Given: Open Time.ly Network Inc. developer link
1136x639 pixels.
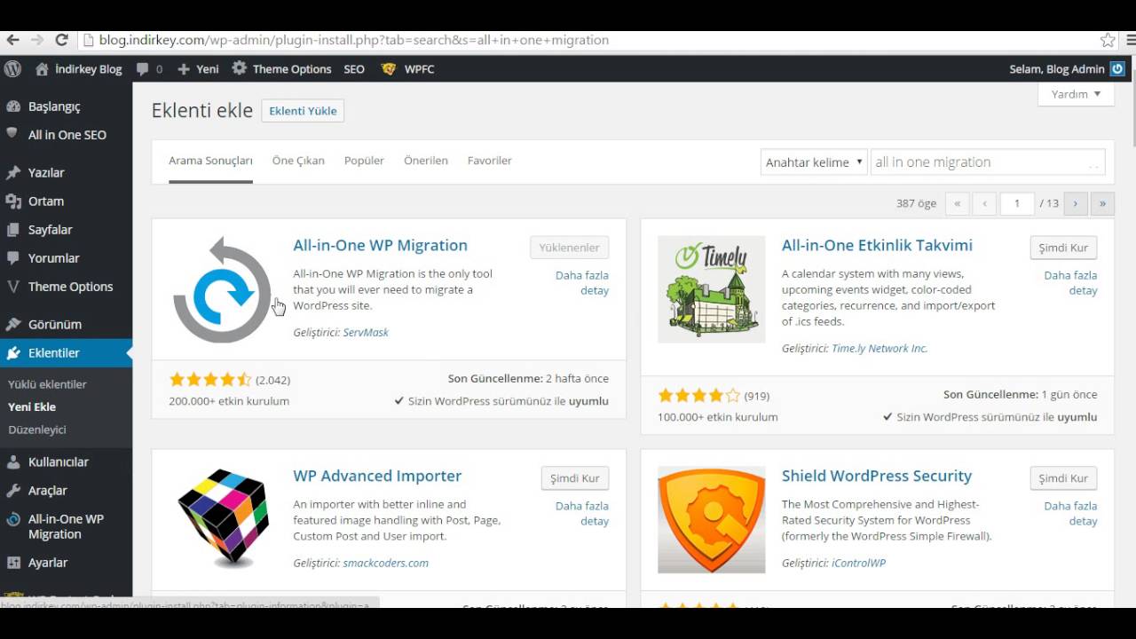Looking at the screenshot, I should [880, 349].
